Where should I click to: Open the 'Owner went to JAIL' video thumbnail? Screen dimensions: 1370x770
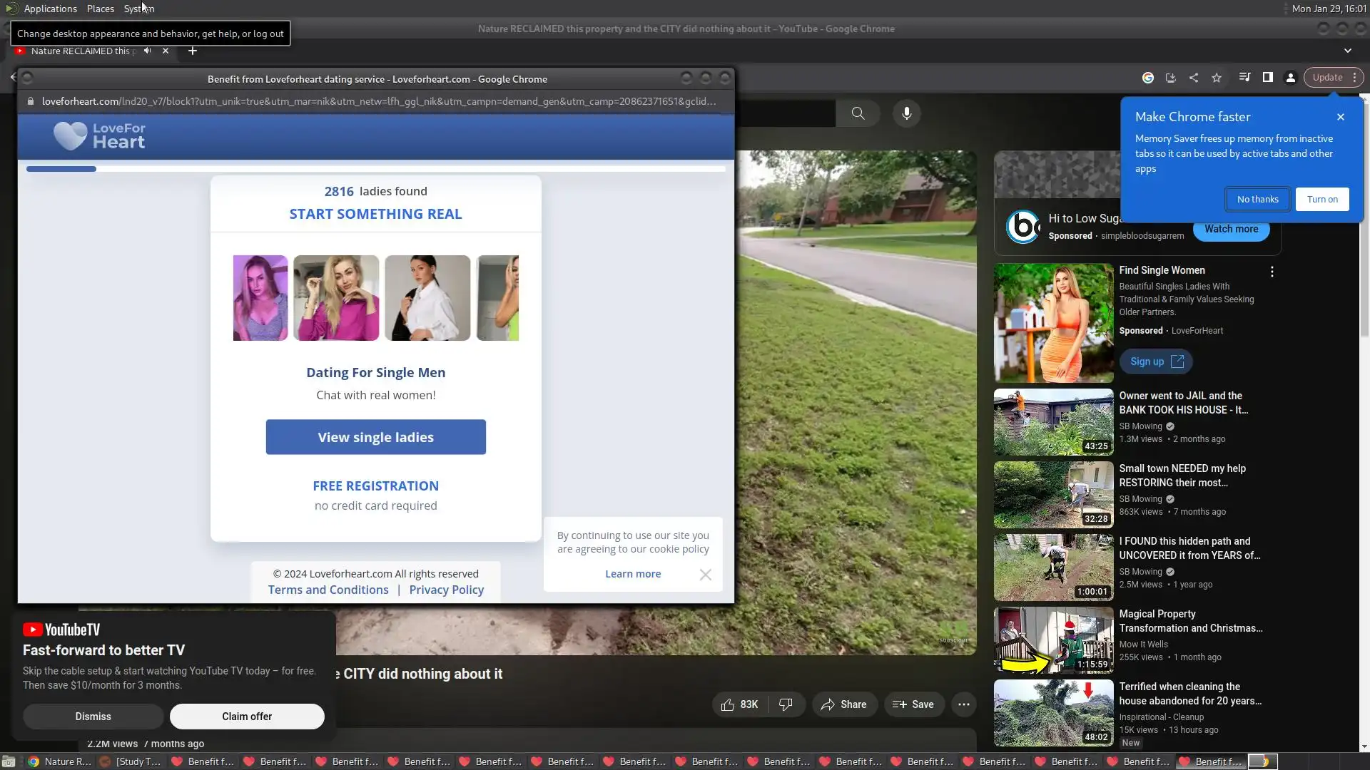tap(1053, 422)
